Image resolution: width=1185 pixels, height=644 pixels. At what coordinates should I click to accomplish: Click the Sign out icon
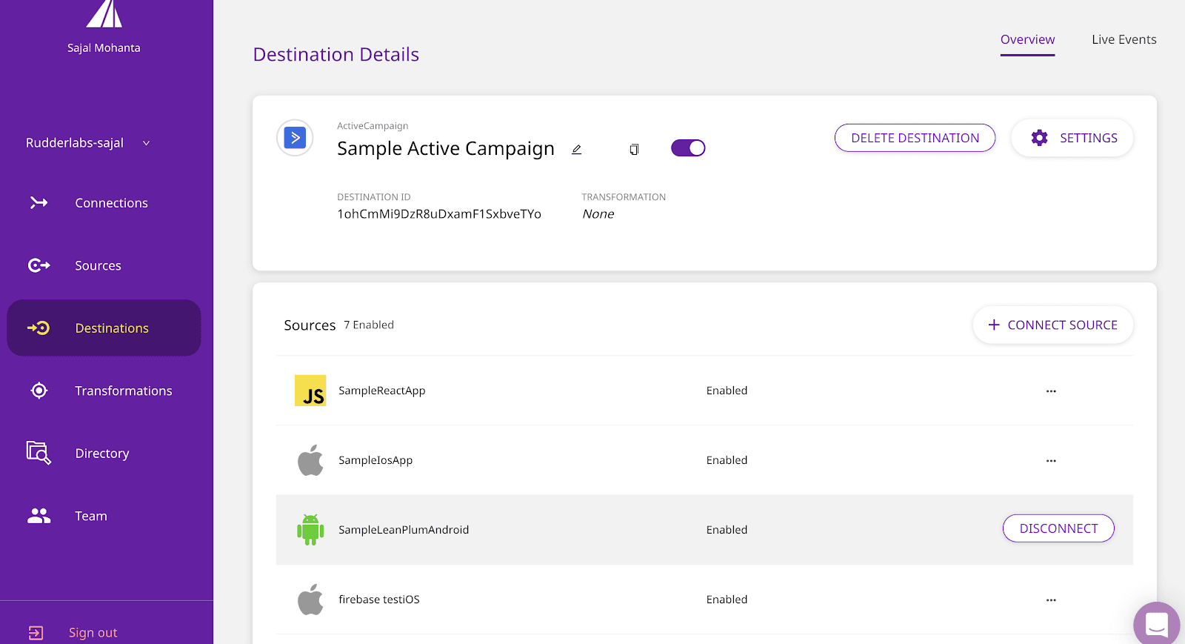[36, 633]
